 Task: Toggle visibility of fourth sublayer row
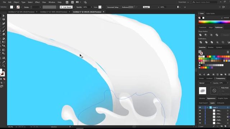click(x=200, y=120)
